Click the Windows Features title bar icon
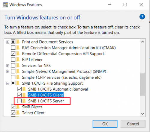 tap(5, 5)
